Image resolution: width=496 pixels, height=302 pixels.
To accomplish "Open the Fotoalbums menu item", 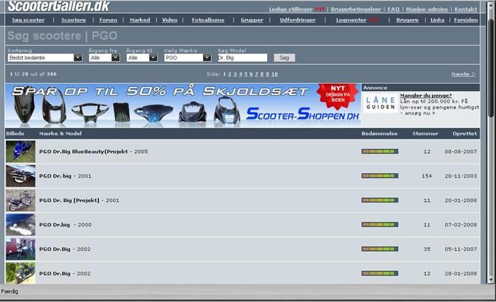I will tap(206, 20).
